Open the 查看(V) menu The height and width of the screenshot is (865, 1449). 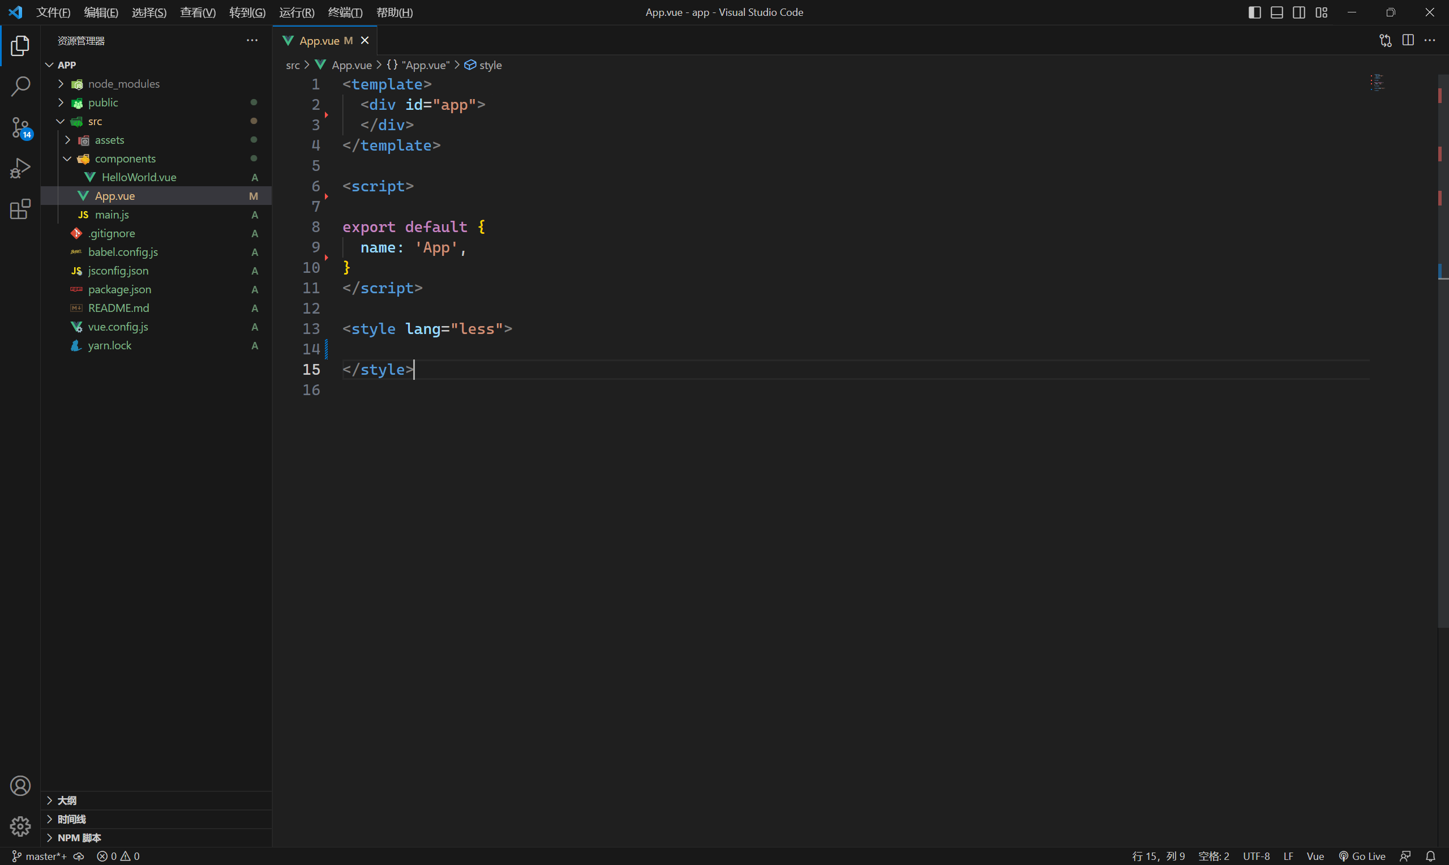click(198, 12)
